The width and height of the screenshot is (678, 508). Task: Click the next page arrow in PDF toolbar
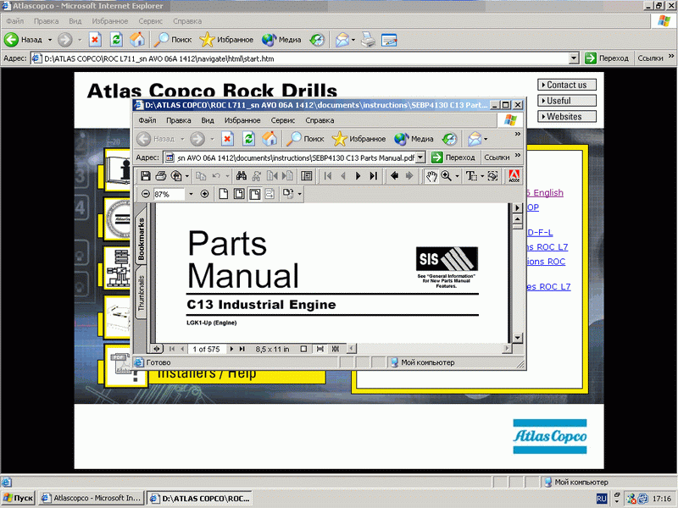(358, 176)
